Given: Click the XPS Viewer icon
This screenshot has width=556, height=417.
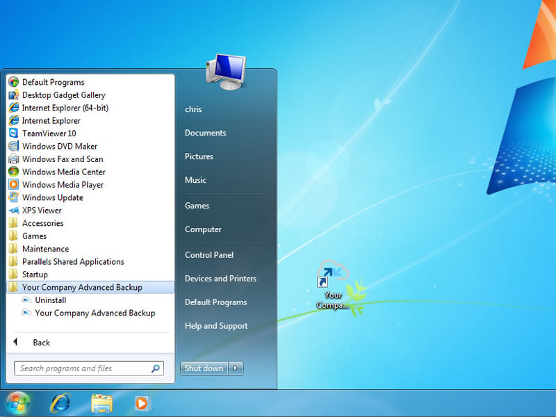Looking at the screenshot, I should [x=13, y=211].
